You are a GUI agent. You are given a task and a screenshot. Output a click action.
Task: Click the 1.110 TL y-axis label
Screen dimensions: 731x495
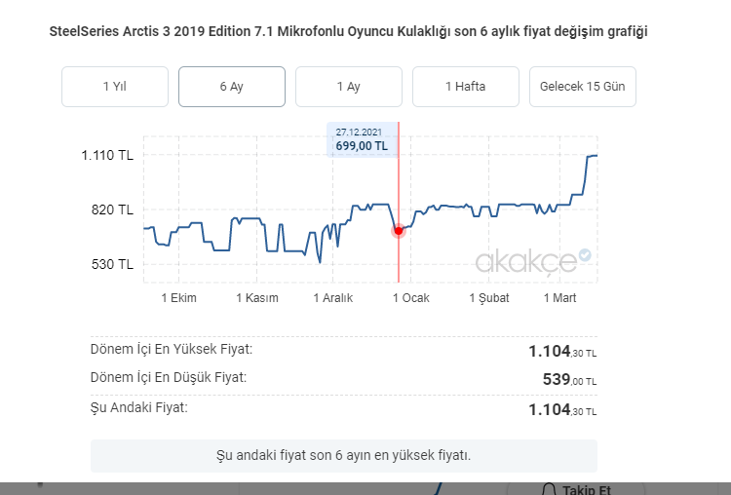point(107,155)
